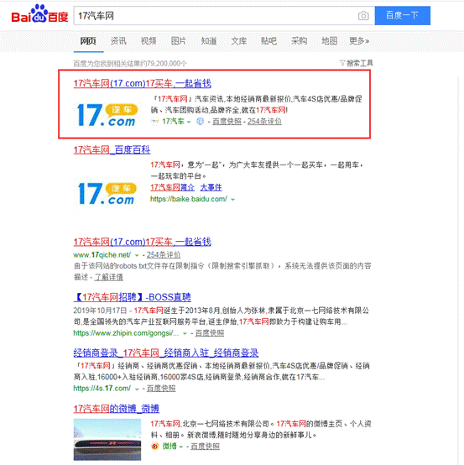Select the 网页 tab
Viewport: 464px width, 465px height.
(88, 41)
